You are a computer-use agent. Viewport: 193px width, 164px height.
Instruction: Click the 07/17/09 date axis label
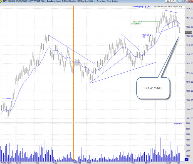(x=78, y=163)
